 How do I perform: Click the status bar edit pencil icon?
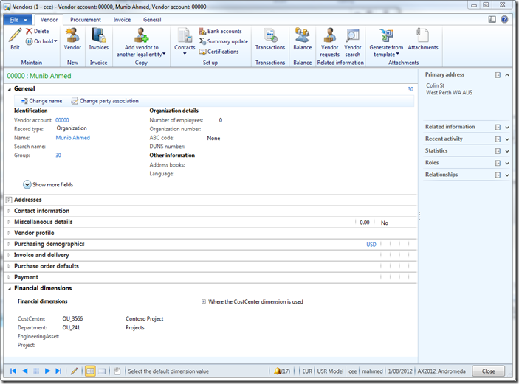click(75, 371)
